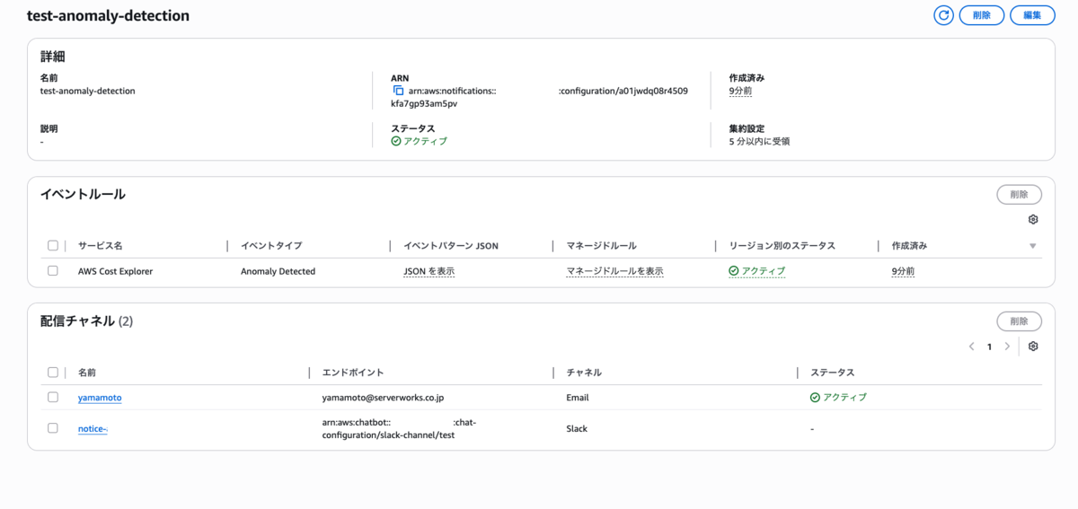
Task: Check the notice- Slack channel row
Action: click(53, 428)
